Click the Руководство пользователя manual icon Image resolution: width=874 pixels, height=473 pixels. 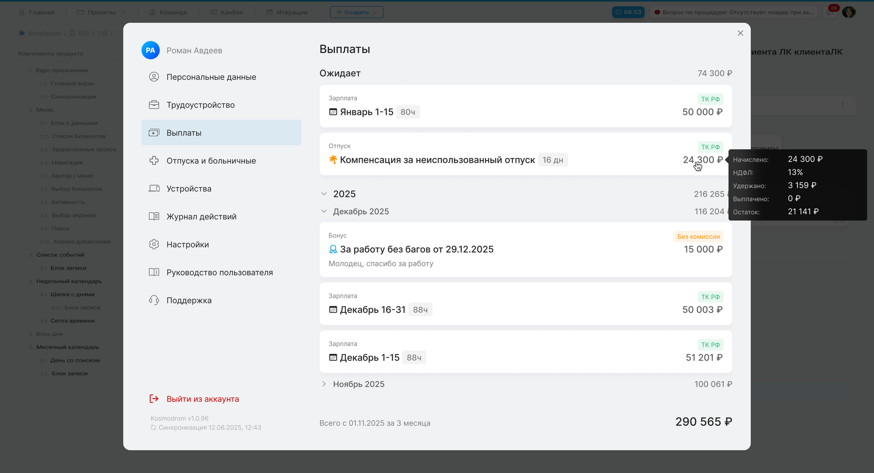point(154,272)
